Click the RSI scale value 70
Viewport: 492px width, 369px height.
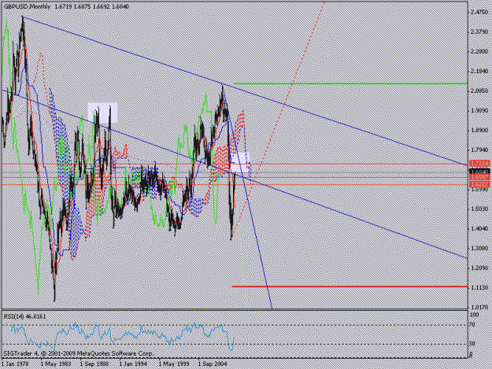[x=472, y=325]
